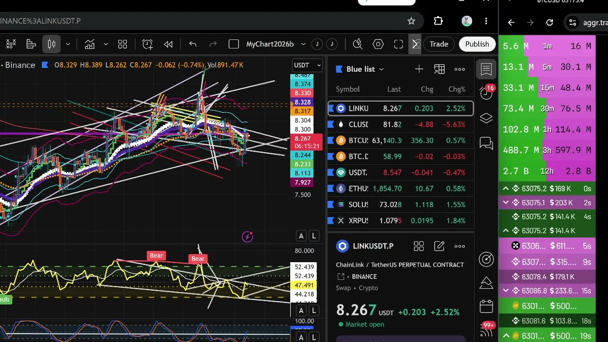Open the Alerts clock icon with 16 badge
608x342 pixels.
(486, 92)
